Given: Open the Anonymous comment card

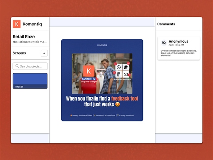Looking at the screenshot, I should [x=179, y=48].
